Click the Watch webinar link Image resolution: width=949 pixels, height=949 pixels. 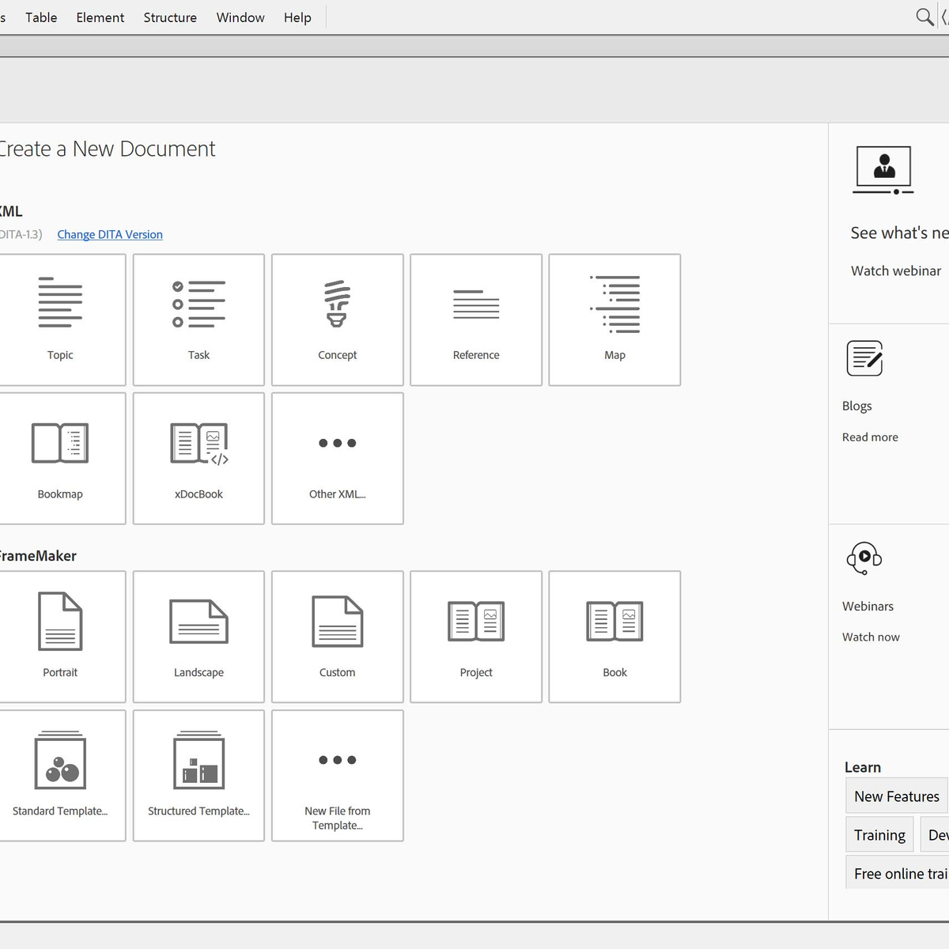pyautogui.click(x=896, y=270)
